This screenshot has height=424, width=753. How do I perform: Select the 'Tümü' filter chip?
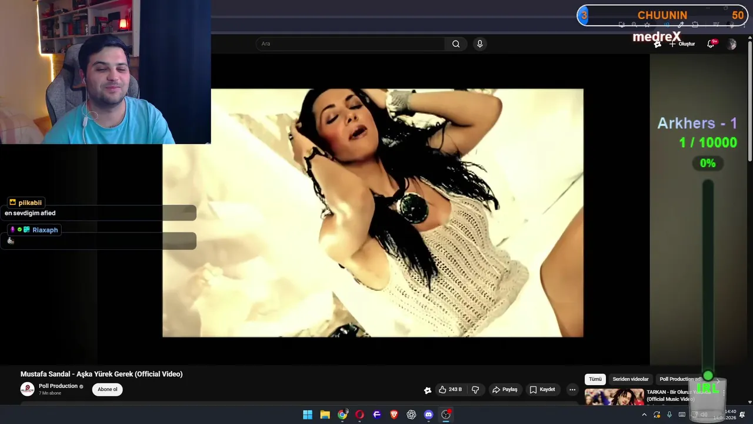[x=595, y=379]
